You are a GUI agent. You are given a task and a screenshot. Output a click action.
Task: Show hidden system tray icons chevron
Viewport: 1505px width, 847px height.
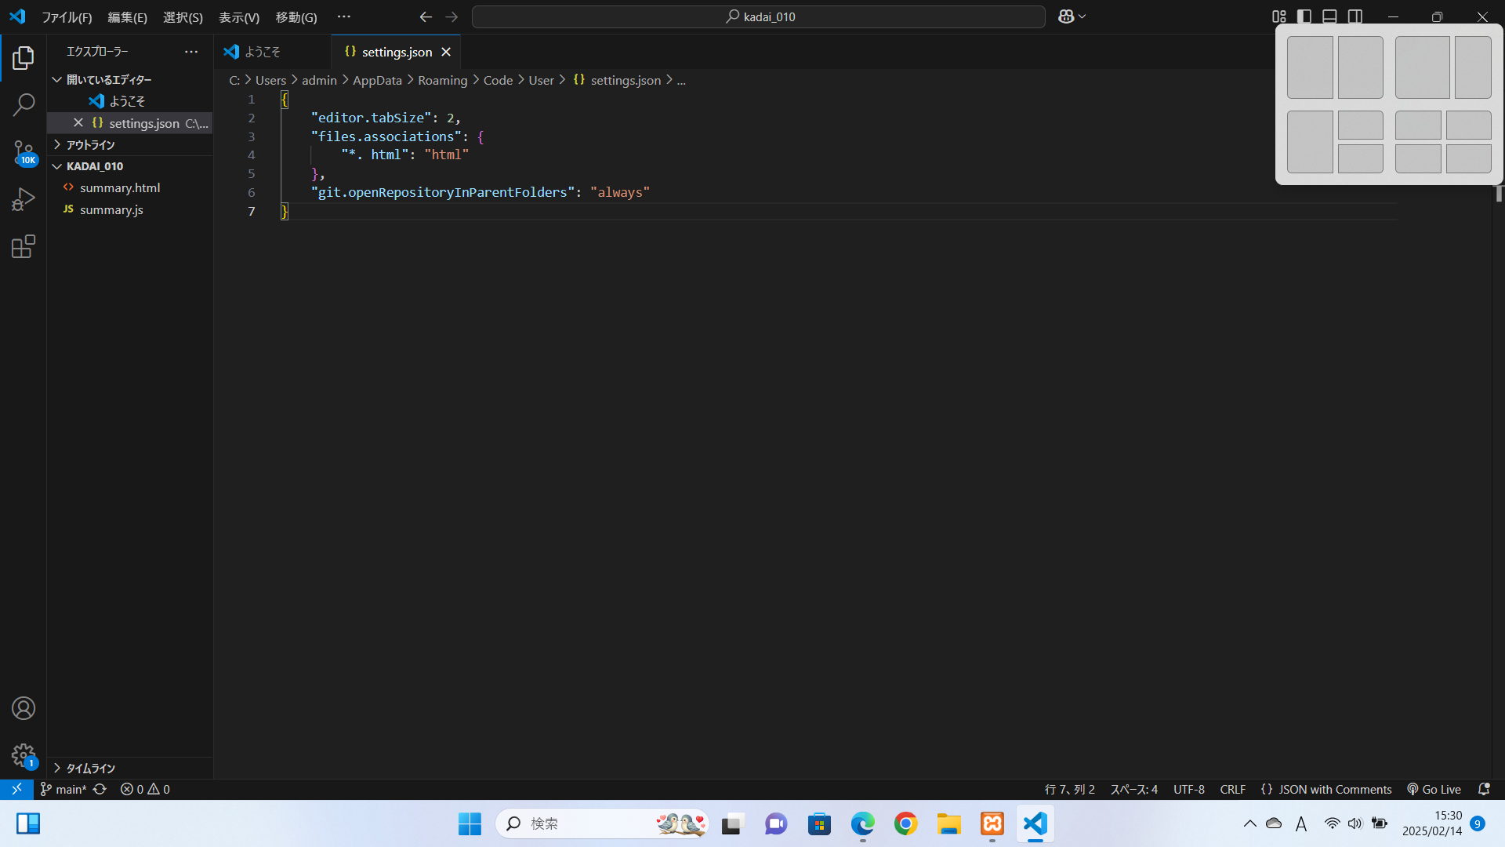tap(1249, 823)
